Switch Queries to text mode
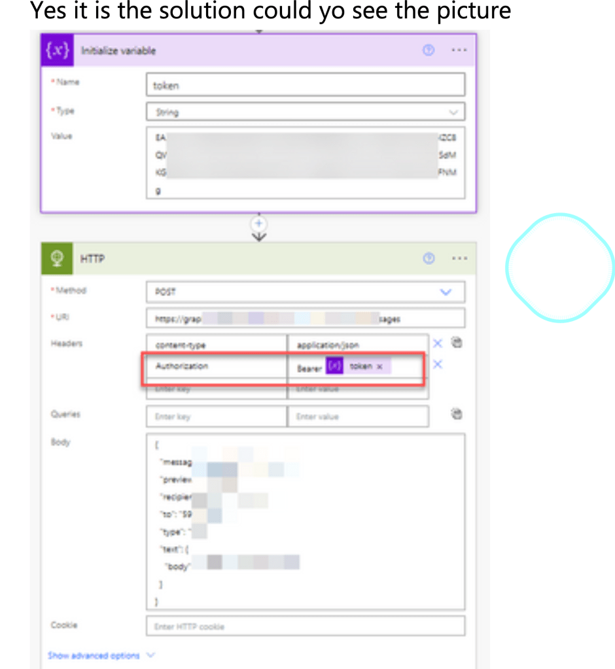Screen dimensions: 615x669 pyautogui.click(x=457, y=414)
